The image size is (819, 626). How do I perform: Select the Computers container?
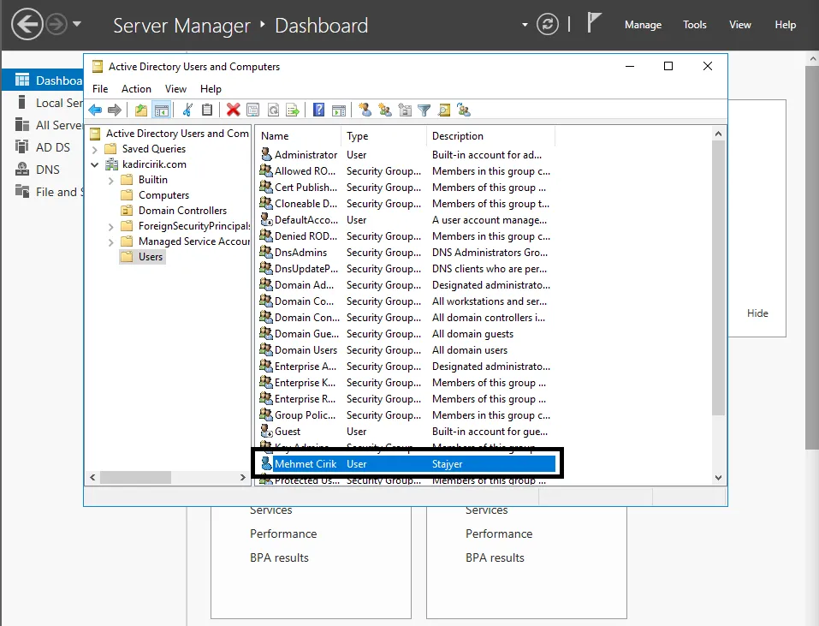pos(163,195)
